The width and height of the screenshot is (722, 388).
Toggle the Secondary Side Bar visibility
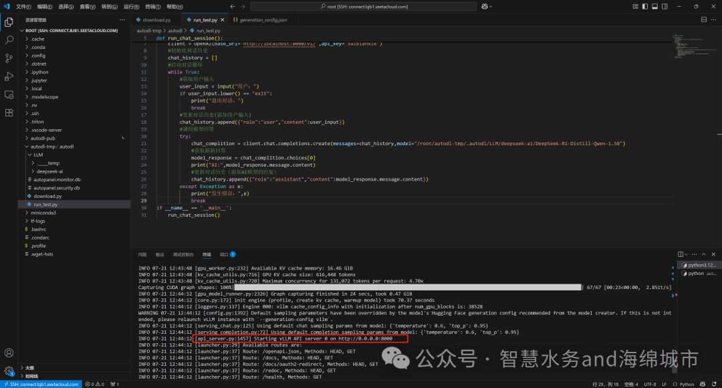click(x=665, y=7)
